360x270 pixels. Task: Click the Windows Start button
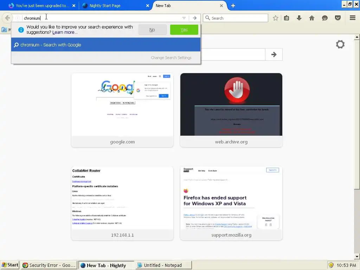10,265
